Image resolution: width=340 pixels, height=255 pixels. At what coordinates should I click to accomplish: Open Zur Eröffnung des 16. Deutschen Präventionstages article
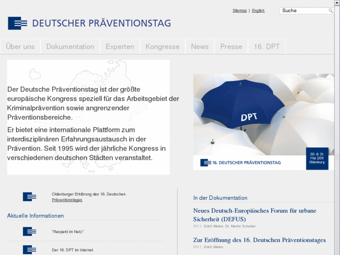click(x=260, y=240)
